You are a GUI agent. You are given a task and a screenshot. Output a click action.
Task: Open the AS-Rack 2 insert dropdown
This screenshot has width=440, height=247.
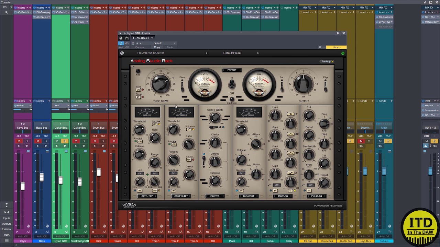tap(143, 38)
